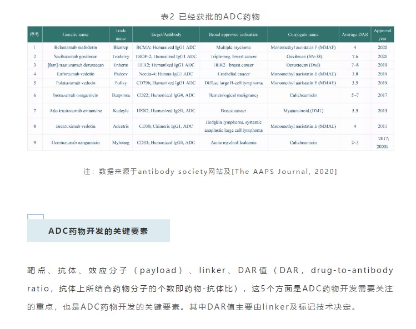Screen dimensions: 416x329
Task: Click the 'Hematological malignancy' cell
Action: pyautogui.click(x=233, y=95)
